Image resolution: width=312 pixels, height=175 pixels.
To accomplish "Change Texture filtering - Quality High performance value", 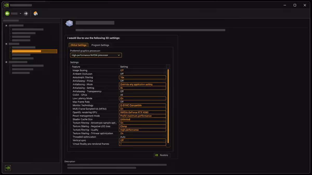I will [x=142, y=130].
